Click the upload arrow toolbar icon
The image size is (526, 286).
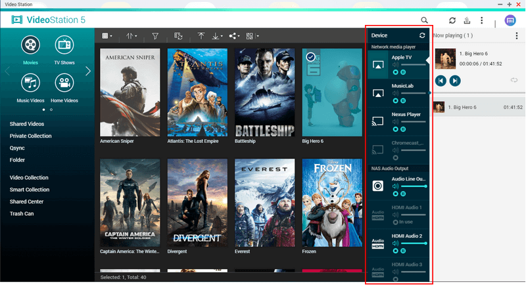pos(201,36)
